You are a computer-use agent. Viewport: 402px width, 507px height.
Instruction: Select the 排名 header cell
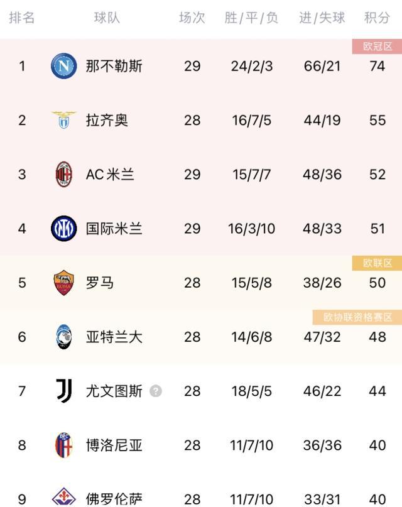click(x=20, y=19)
